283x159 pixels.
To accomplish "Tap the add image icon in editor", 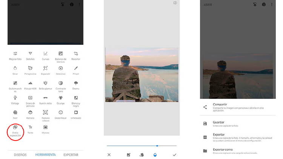I will [x=129, y=155].
